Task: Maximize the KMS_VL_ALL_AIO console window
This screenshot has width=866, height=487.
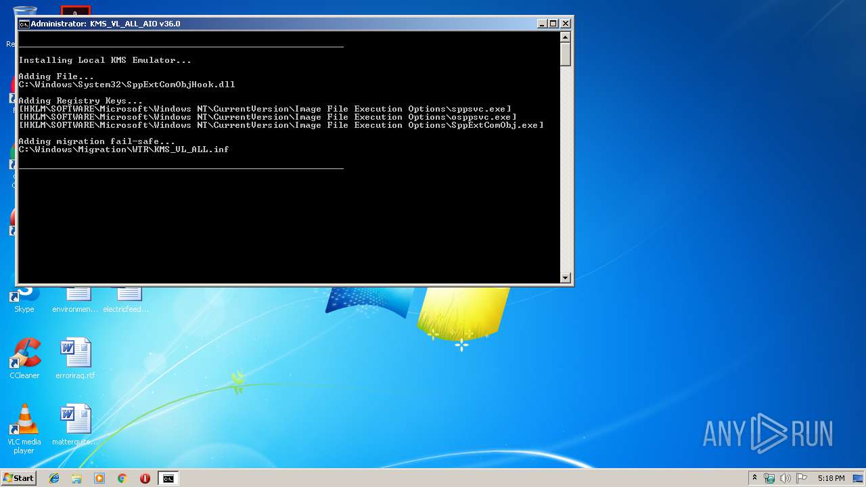Action: (x=553, y=24)
